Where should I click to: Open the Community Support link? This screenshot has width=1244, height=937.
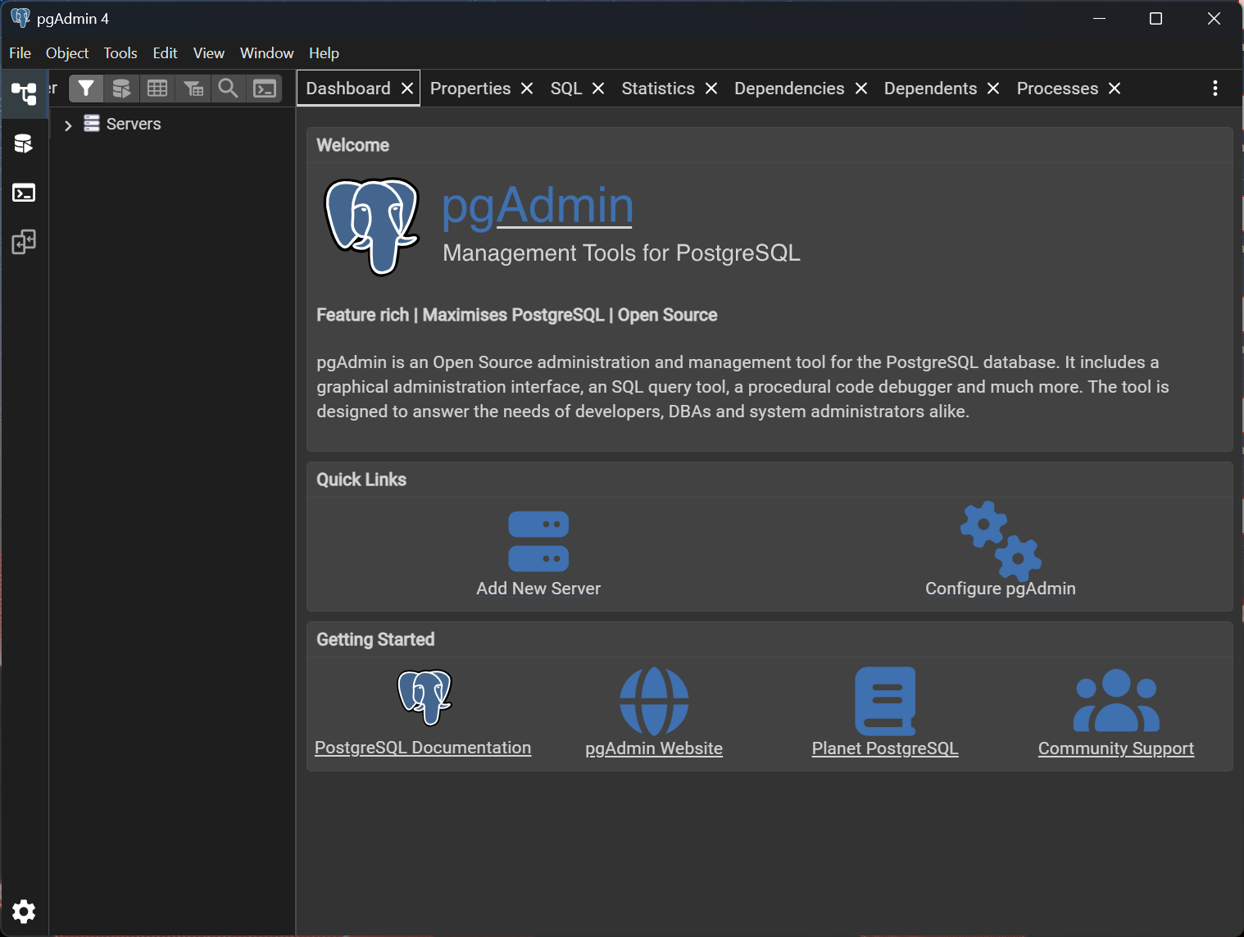(1115, 748)
